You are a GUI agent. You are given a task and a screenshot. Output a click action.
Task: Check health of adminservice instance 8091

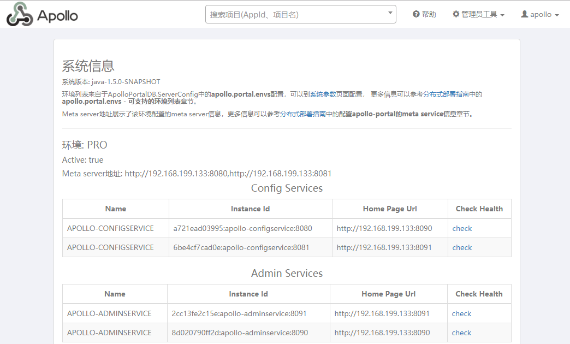[x=461, y=313]
